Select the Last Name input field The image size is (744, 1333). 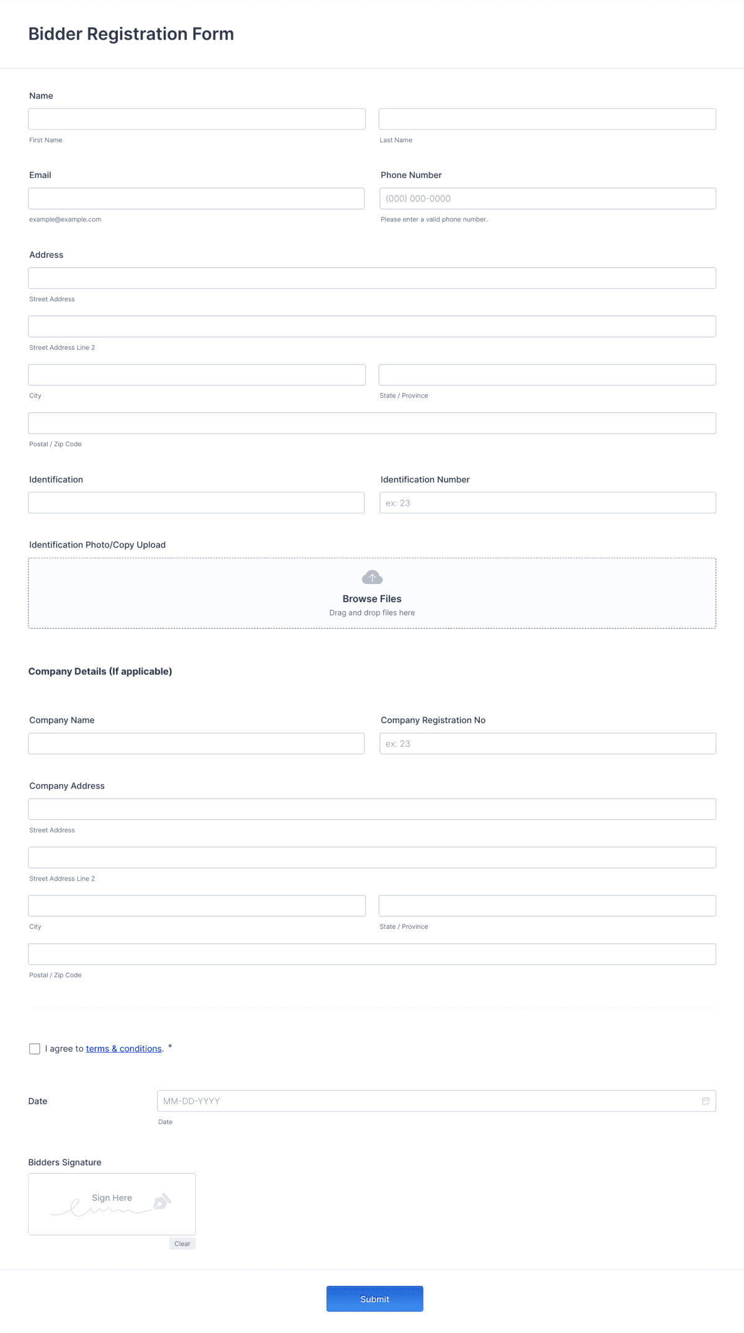point(547,118)
